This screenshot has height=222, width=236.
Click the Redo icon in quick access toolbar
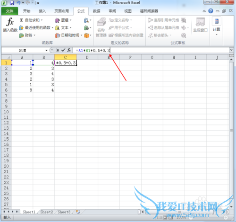28,3
